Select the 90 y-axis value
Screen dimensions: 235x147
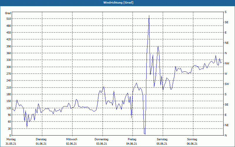tap(9, 115)
